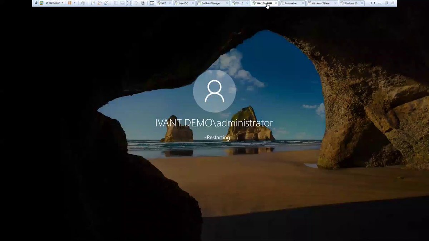Click the console view icon
Image resolution: width=429 pixels, height=241 pixels.
(x=152, y=3)
